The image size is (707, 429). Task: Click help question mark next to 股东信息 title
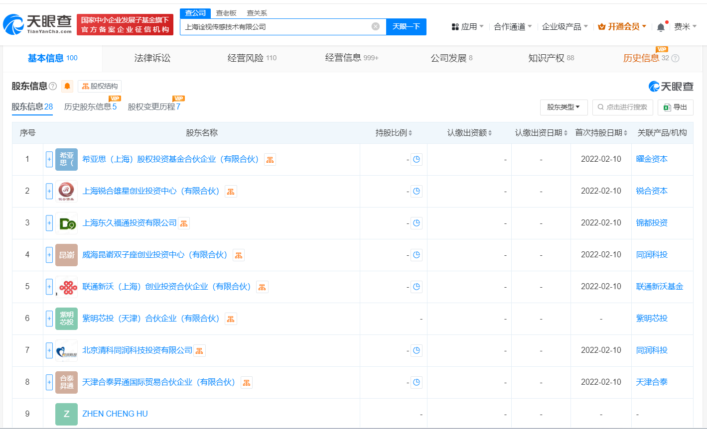tap(53, 87)
